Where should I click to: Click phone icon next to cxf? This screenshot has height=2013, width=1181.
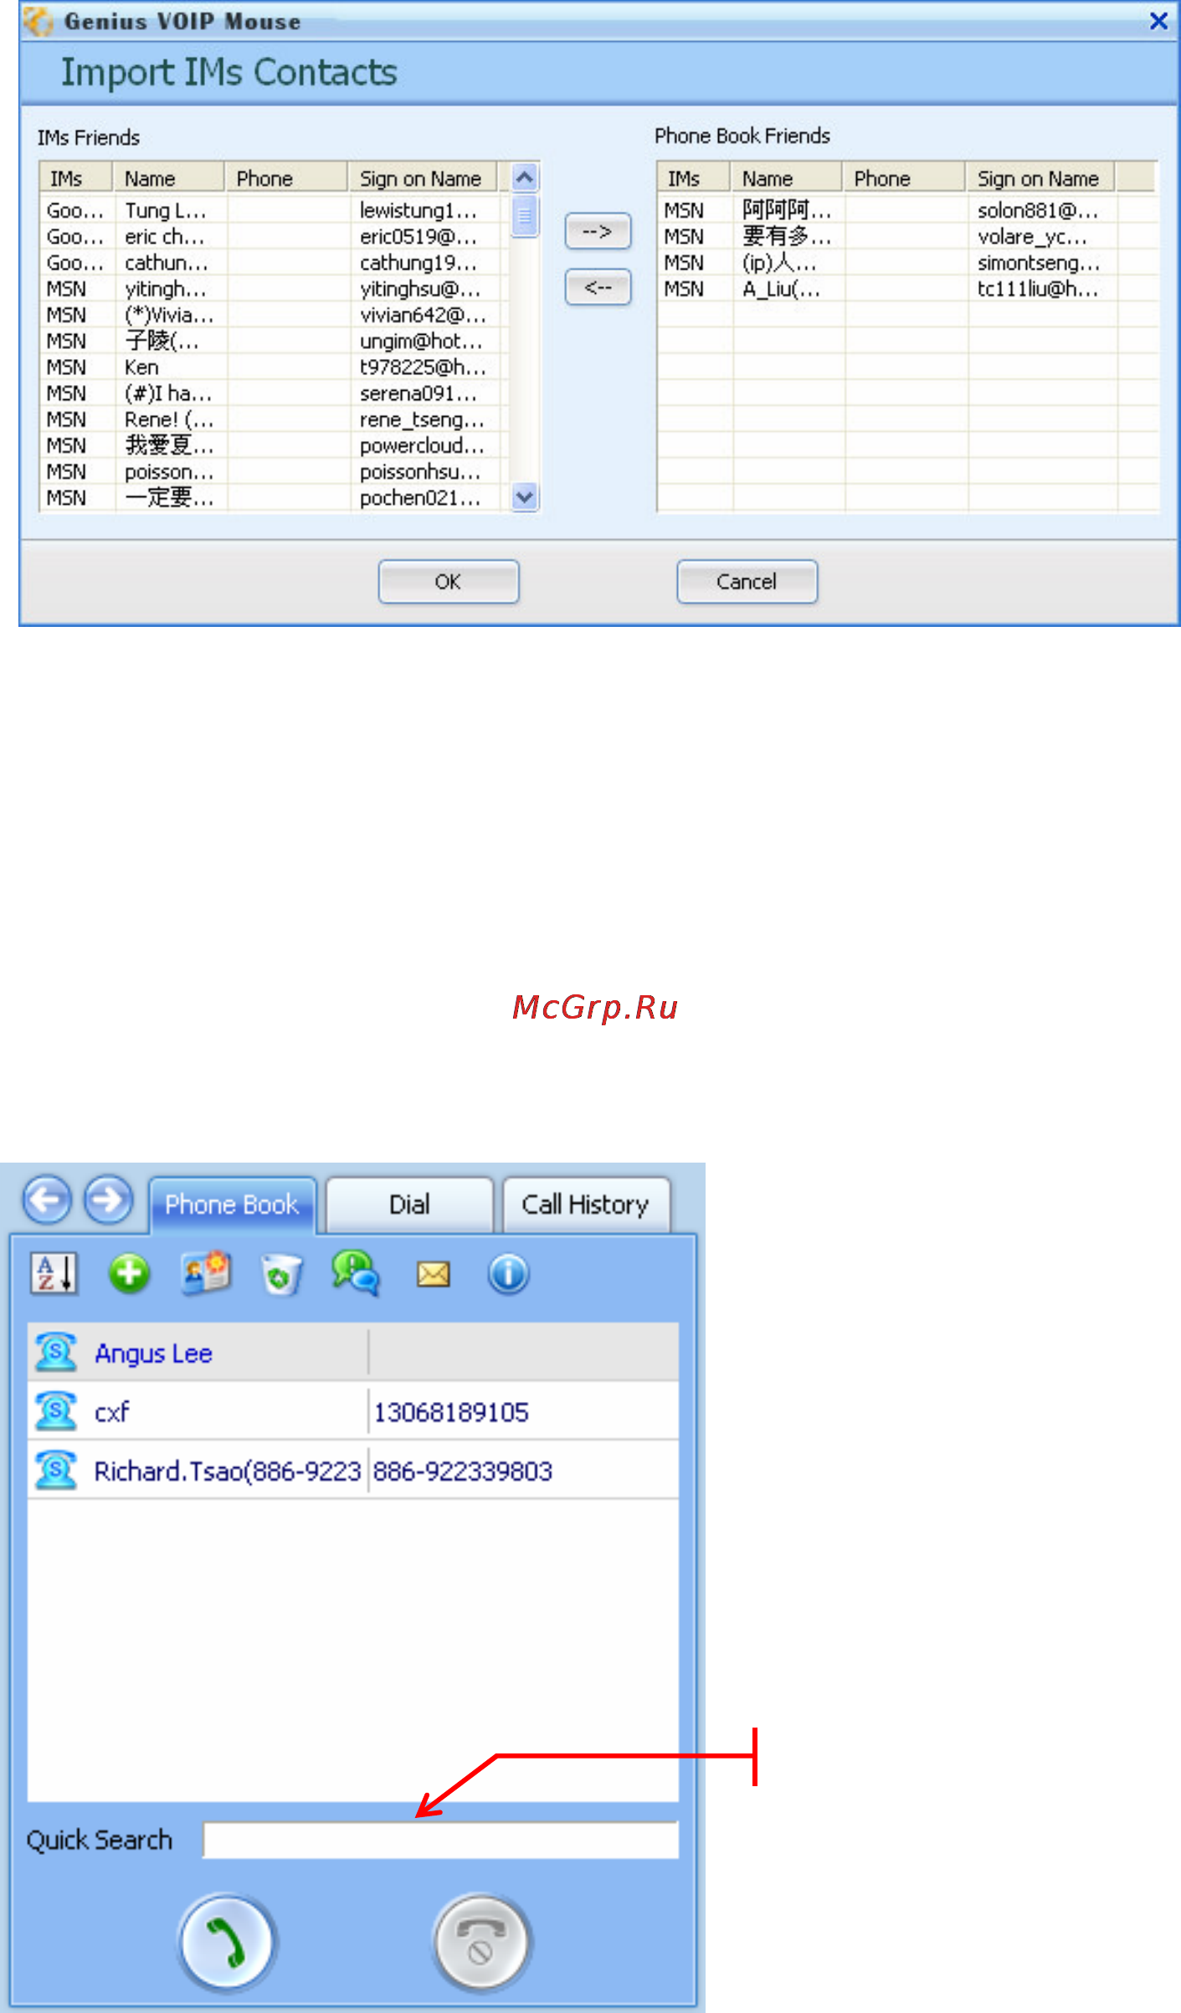pyautogui.click(x=56, y=1410)
